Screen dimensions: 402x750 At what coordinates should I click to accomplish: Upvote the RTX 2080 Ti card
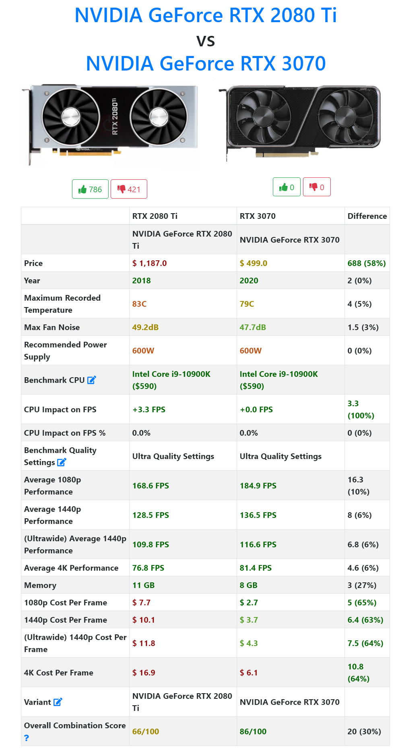point(90,189)
